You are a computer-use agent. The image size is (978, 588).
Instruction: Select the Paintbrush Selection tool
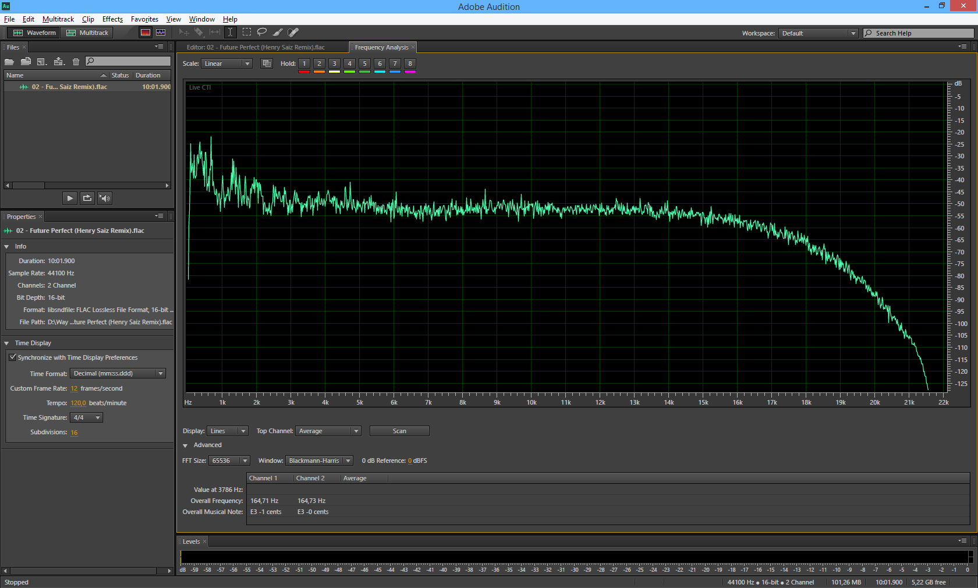point(278,33)
